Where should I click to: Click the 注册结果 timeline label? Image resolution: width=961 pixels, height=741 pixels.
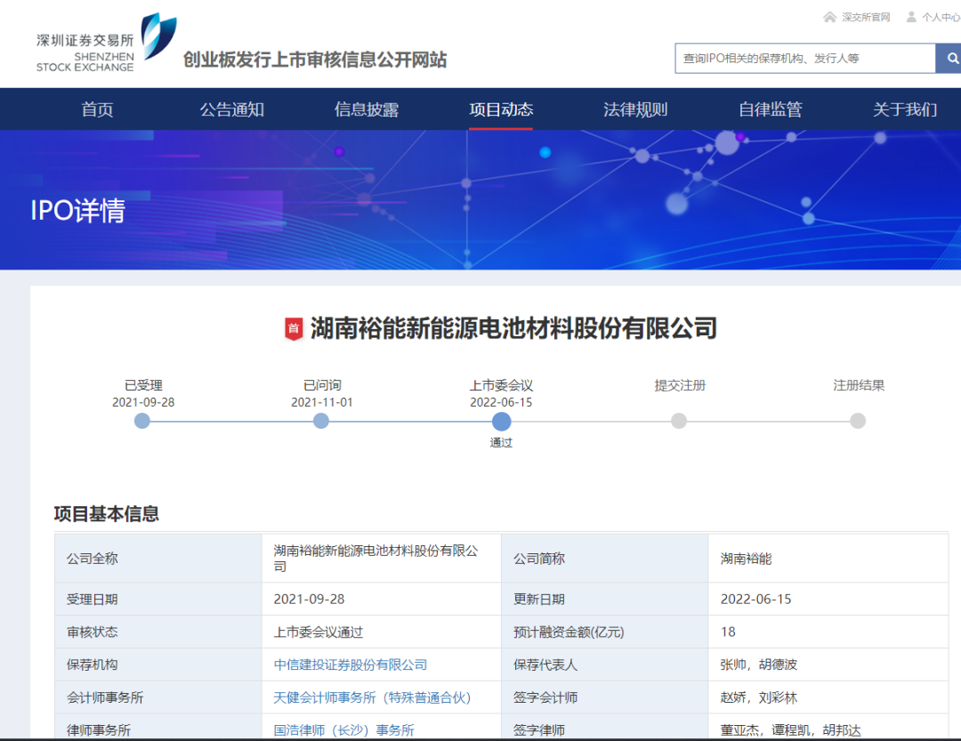point(859,385)
